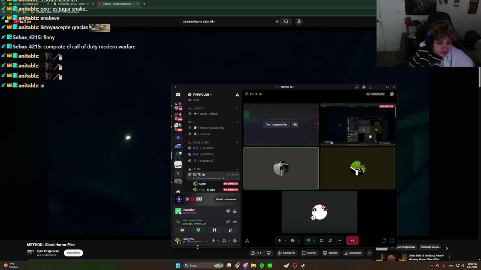Open more options ellipsis in call bar
Viewport: 481px width, 270px height.
(x=339, y=240)
